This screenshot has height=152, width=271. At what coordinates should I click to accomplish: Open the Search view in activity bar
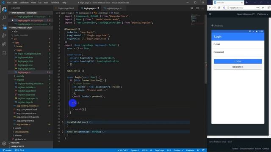tap(4, 18)
